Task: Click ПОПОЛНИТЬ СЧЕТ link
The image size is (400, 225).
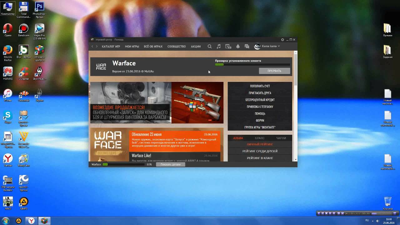Action: click(260, 86)
